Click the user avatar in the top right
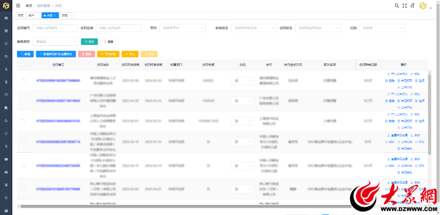Screen dimensions: 440x215 click(x=422, y=6)
